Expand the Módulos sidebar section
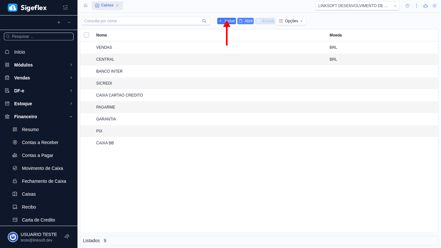Viewport: 441px width, 248px height. [39, 65]
